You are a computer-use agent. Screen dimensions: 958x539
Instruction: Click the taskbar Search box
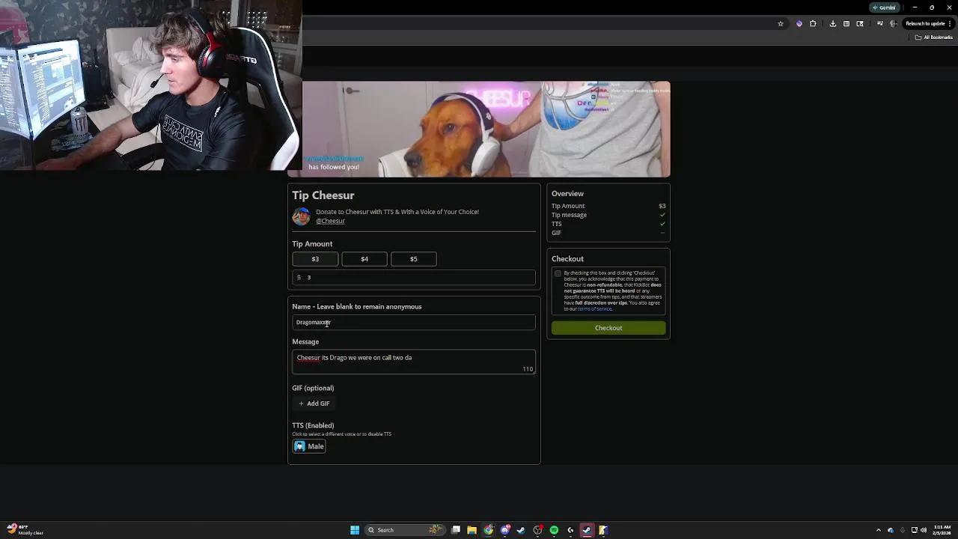click(x=404, y=530)
